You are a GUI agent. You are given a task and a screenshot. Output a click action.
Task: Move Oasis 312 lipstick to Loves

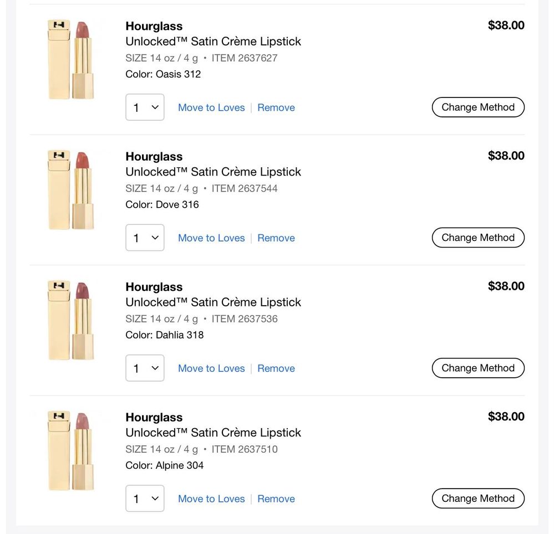tap(211, 107)
